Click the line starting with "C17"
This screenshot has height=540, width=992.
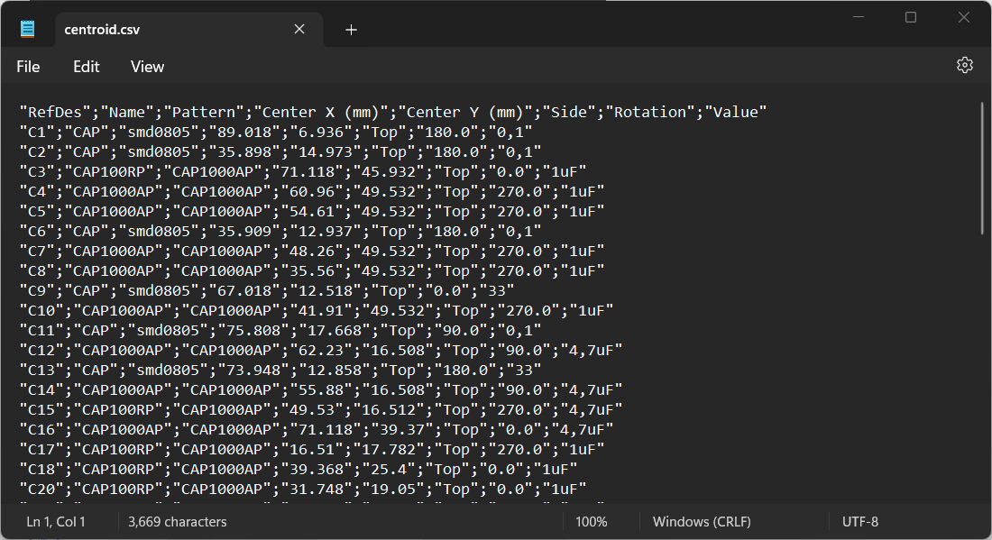312,450
